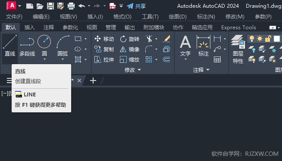Open the File (文件) menu
Screen dimensions: 282x161
click(14, 17)
